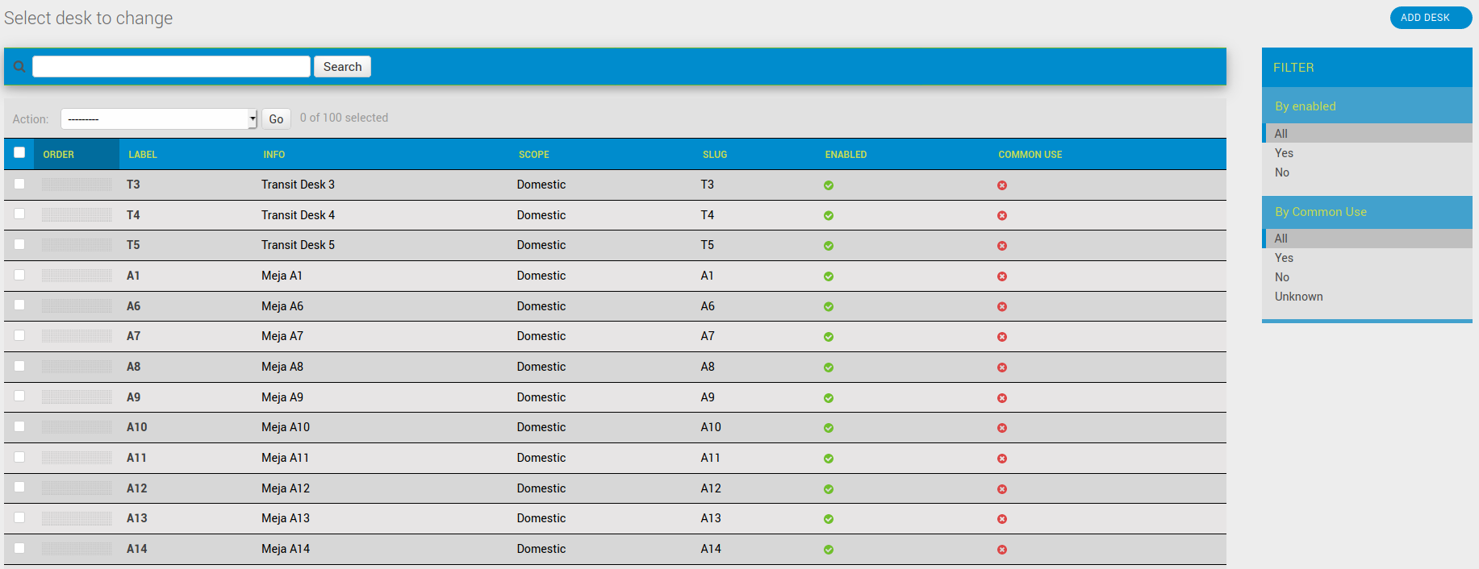
Task: Select the checkbox for row A10
Action: [x=19, y=426]
